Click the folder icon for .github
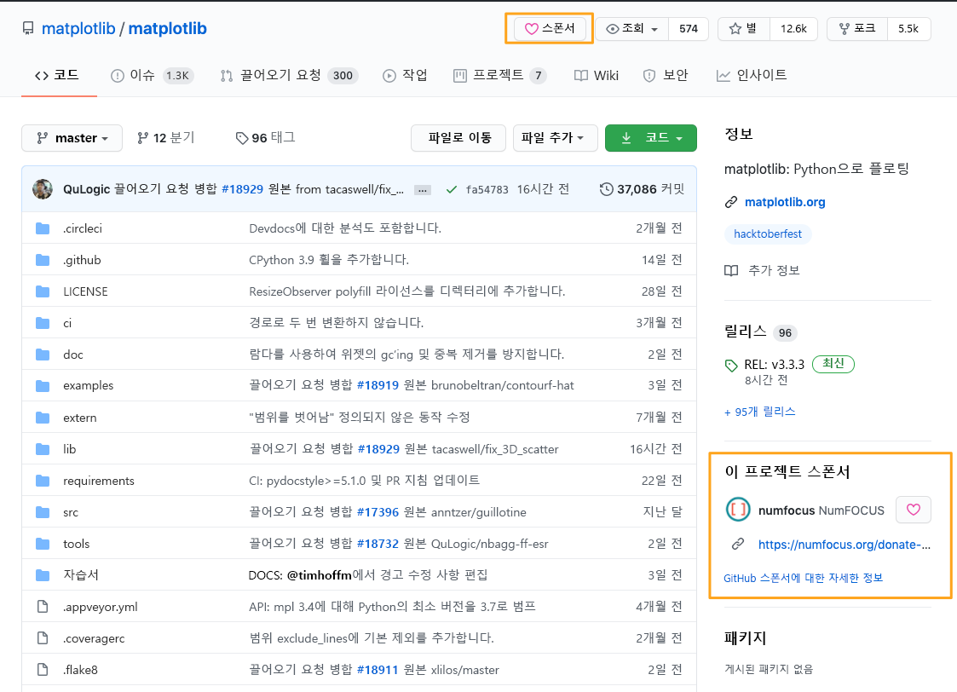 [x=43, y=260]
